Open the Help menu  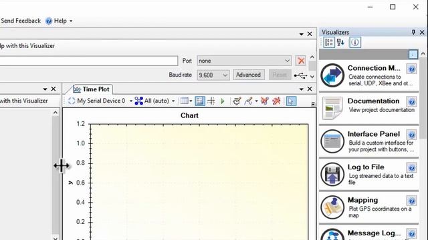[x=59, y=21]
